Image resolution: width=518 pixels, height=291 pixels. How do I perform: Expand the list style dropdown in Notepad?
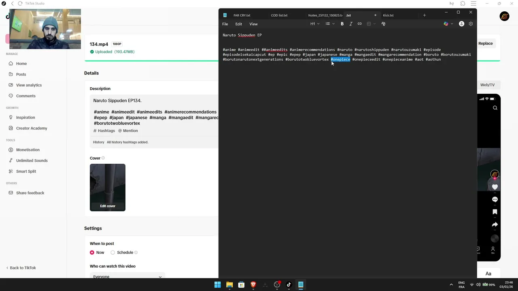coord(330,24)
